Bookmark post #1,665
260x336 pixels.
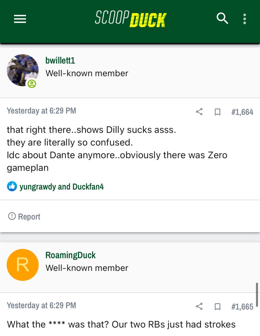click(x=217, y=307)
